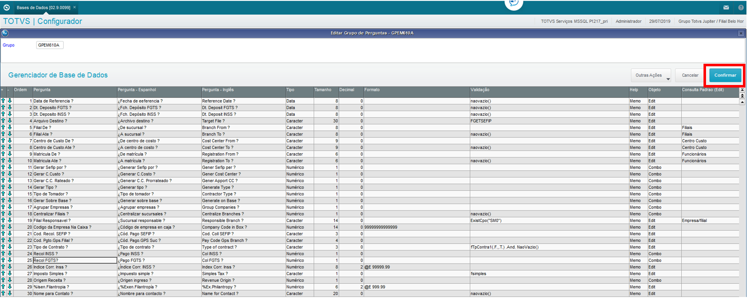The height and width of the screenshot is (298, 748).
Task: Click 'Administrador' in status header
Action: pyautogui.click(x=629, y=21)
